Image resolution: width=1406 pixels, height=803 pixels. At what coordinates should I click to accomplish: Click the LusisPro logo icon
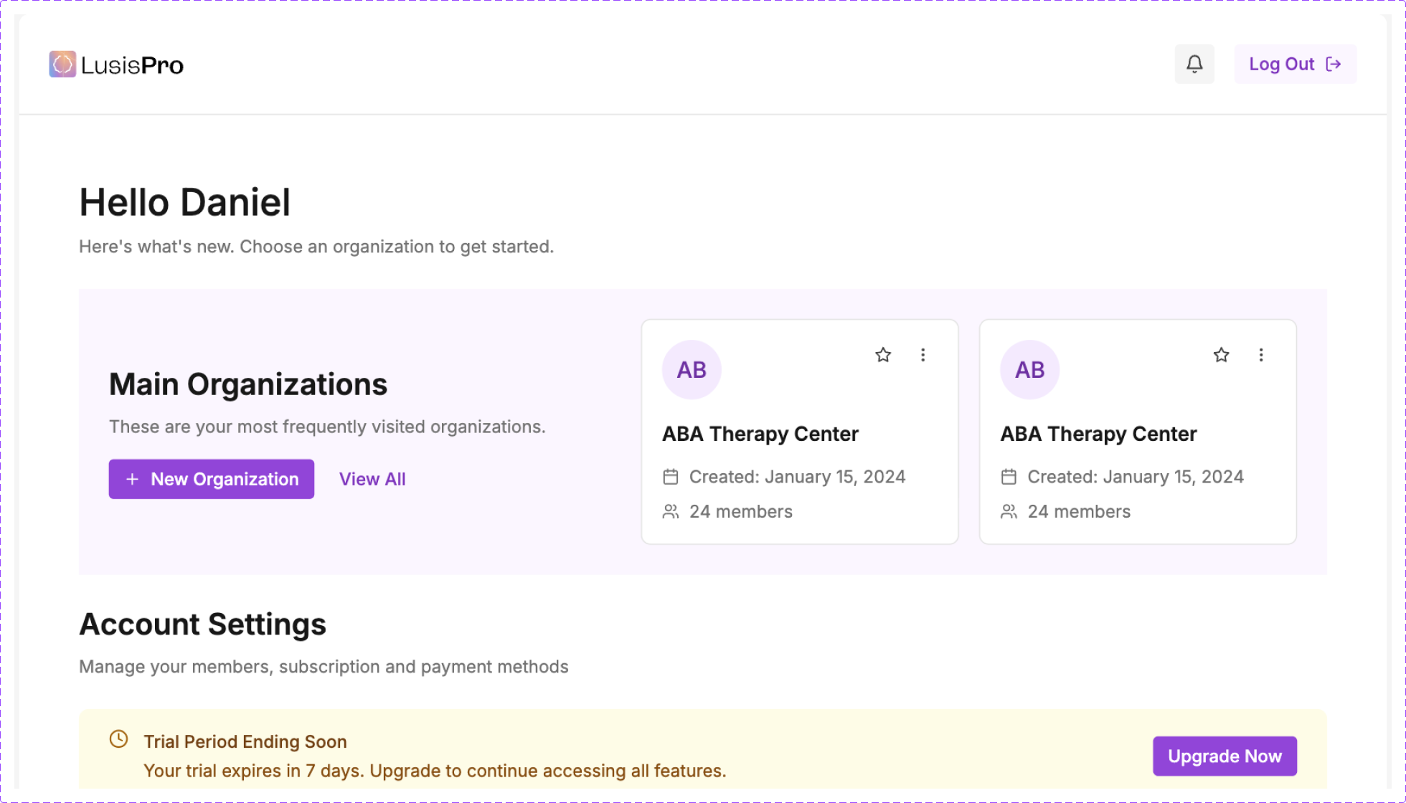[x=62, y=65]
